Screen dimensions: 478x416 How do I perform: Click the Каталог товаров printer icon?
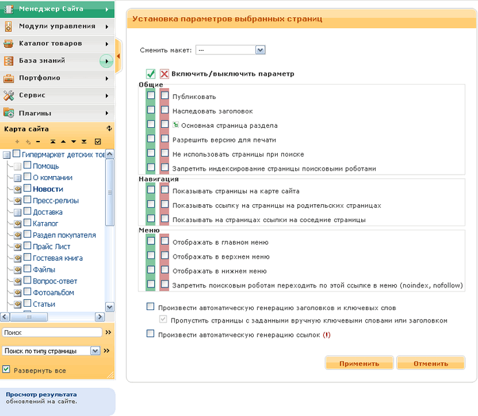pos(9,43)
